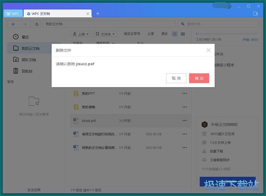Image resolution: width=266 pixels, height=196 pixels.
Task: Click 分享 share in the toolbar
Action: 151,34
